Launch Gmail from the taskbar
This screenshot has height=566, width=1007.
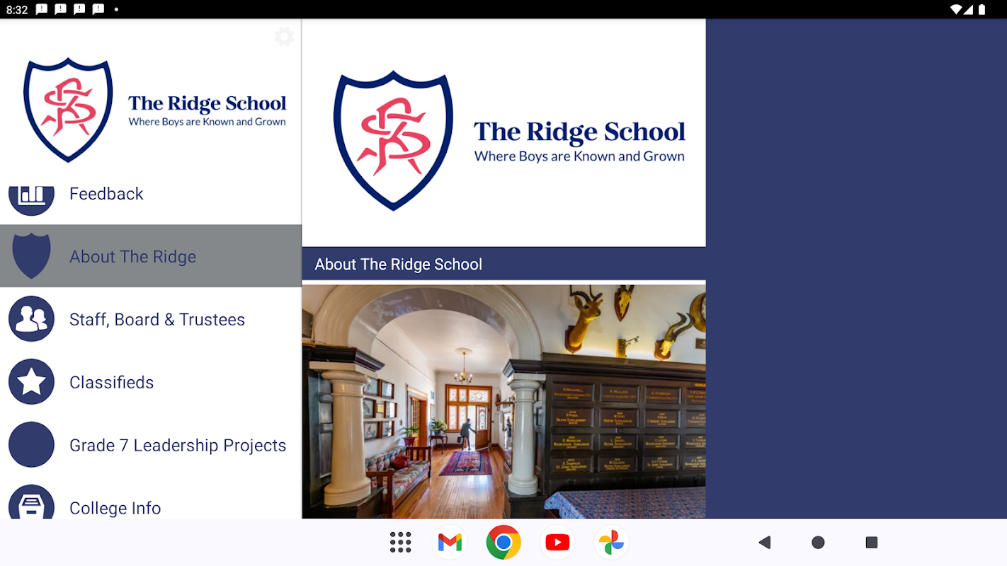click(x=450, y=543)
